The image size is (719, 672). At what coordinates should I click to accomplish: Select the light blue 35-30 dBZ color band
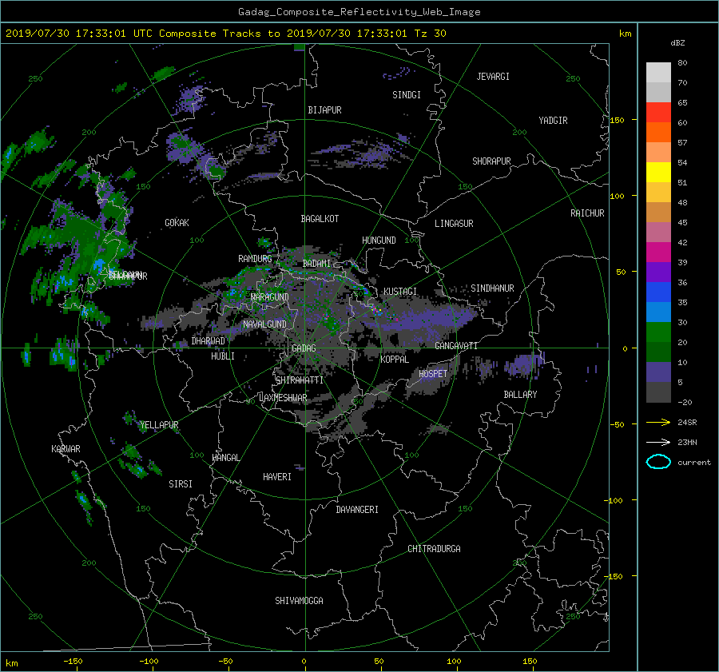click(x=658, y=312)
